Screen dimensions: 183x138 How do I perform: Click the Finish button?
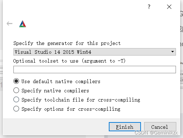point(125,127)
